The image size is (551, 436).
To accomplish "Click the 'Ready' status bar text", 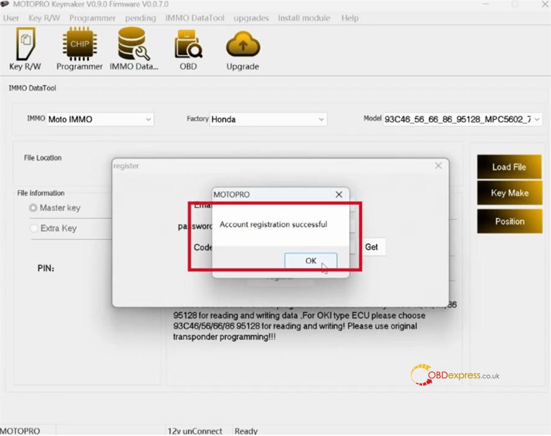I will [x=246, y=431].
